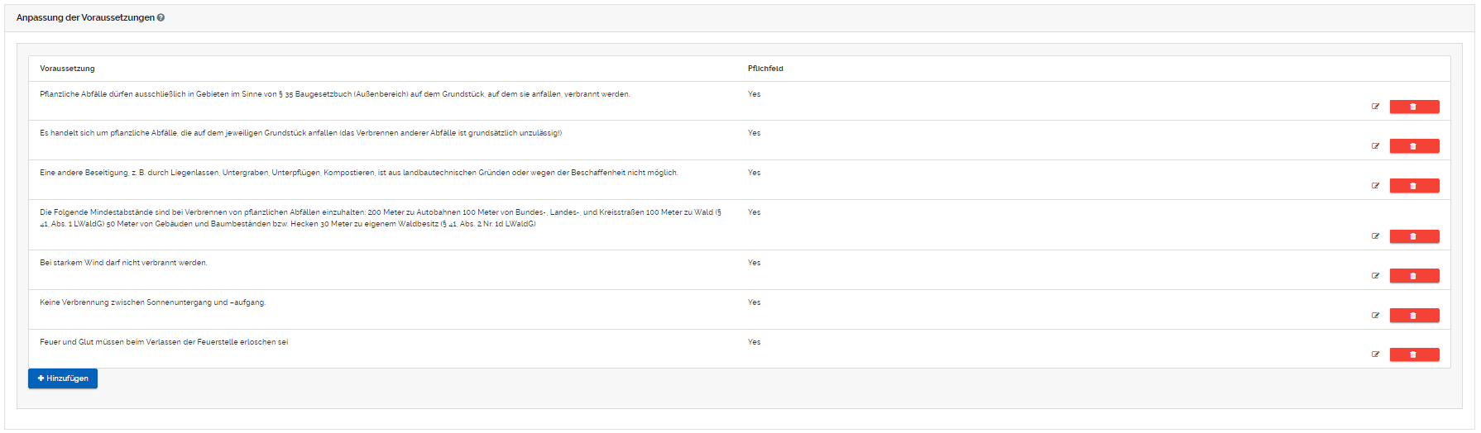Remove the 'Eine andere Beseitigung' requirement
The image size is (1481, 433).
tap(1414, 186)
